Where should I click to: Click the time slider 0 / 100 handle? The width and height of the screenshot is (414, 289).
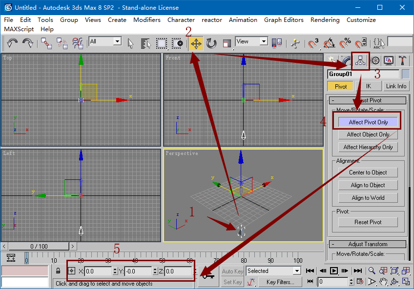pyautogui.click(x=39, y=246)
